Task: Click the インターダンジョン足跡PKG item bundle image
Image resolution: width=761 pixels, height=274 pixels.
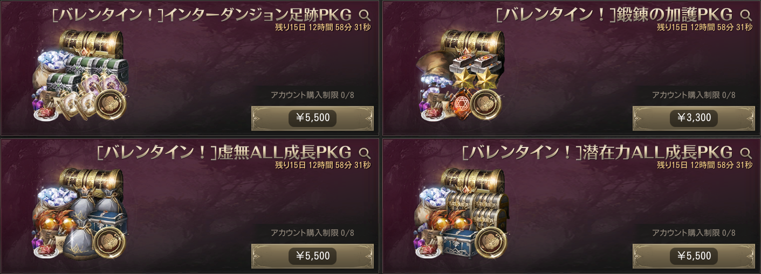Action: click(x=81, y=75)
